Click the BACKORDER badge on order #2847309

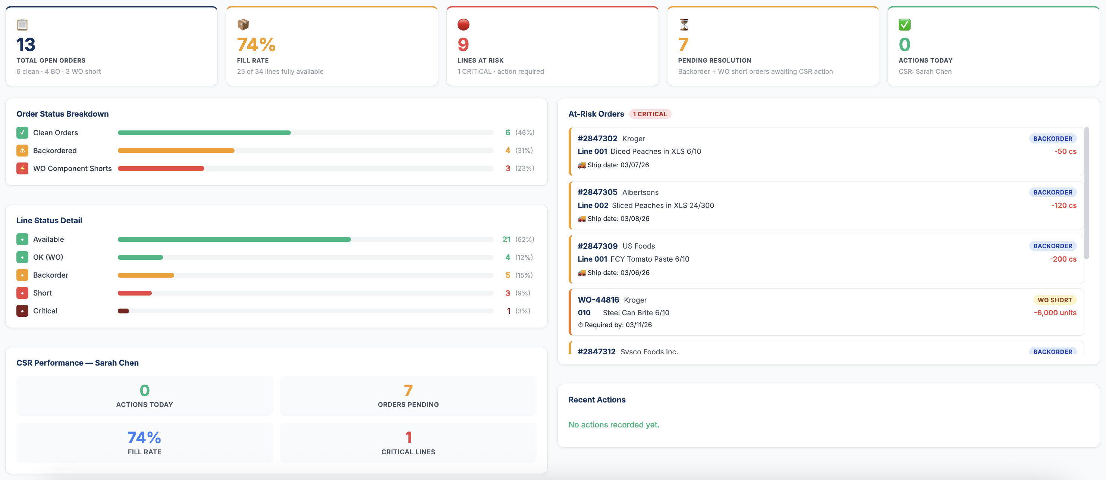1052,246
